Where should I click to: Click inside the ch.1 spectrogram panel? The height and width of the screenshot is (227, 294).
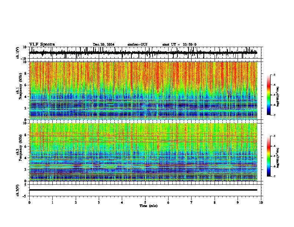[143, 91]
